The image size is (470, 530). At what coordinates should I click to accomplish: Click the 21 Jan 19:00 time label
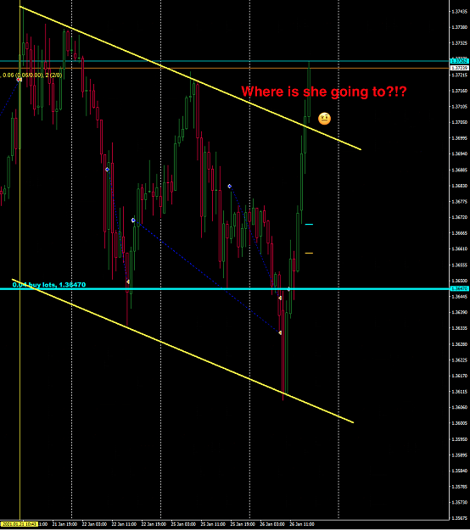pyautogui.click(x=64, y=524)
